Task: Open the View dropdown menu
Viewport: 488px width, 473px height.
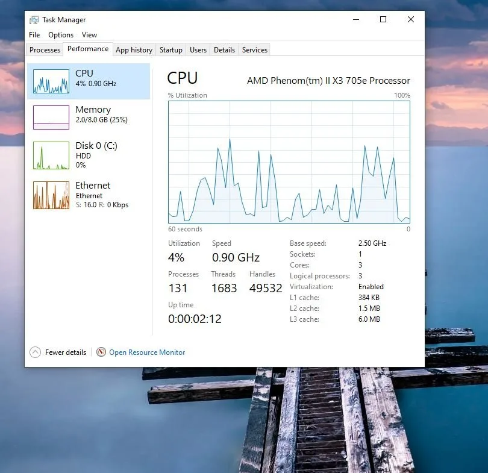Action: [89, 35]
